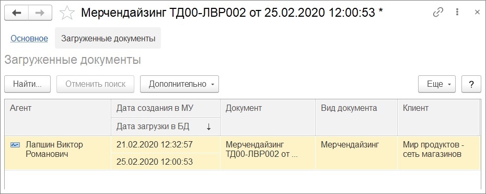Open the Еще dropdown menu
The image size is (486, 194).
(x=437, y=84)
